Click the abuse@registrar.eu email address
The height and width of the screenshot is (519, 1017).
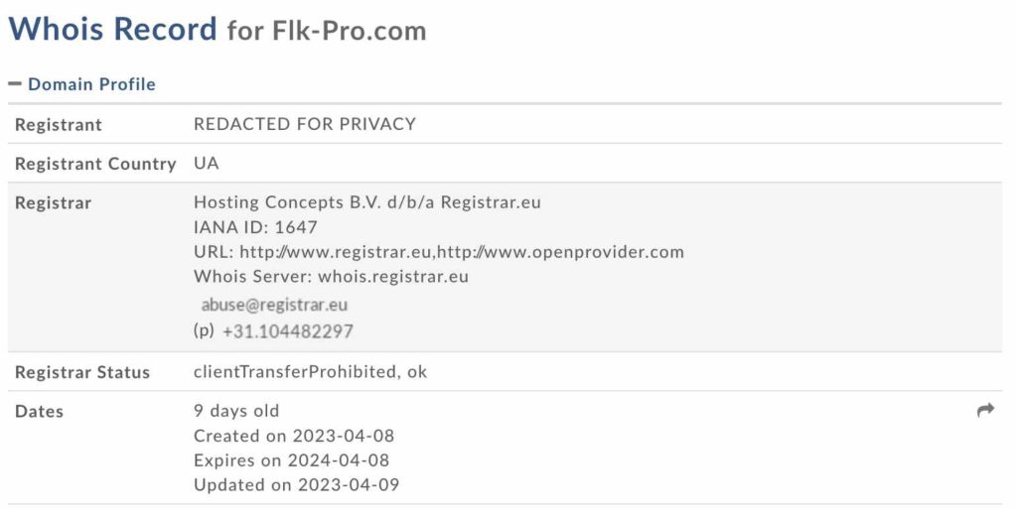pos(274,305)
